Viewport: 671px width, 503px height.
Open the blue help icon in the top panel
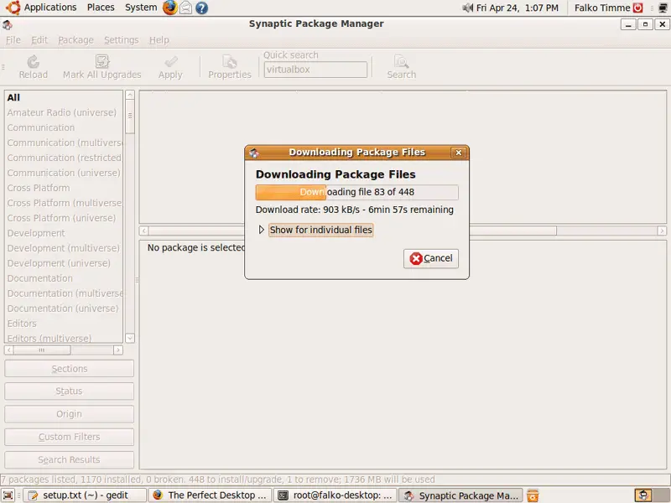pyautogui.click(x=201, y=8)
